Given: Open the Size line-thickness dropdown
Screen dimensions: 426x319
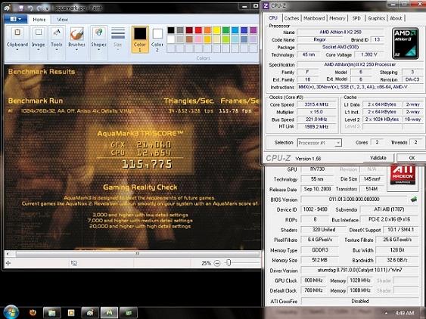Looking at the screenshot, I should [118, 50].
